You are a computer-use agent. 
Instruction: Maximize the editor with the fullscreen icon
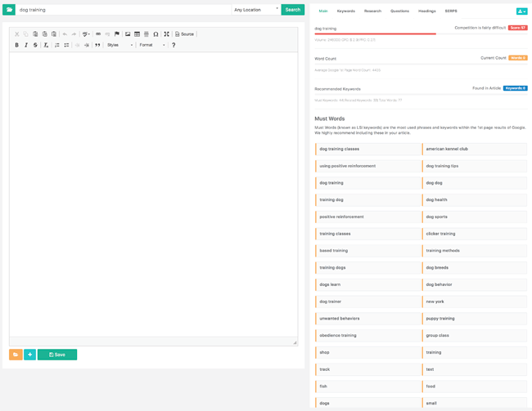[166, 34]
